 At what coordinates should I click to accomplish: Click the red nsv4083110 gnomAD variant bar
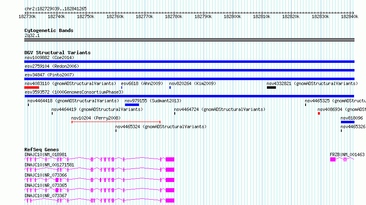pos(32,88)
